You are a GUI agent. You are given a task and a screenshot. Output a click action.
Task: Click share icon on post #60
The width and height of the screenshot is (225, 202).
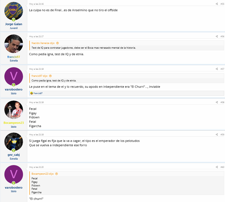point(217,167)
